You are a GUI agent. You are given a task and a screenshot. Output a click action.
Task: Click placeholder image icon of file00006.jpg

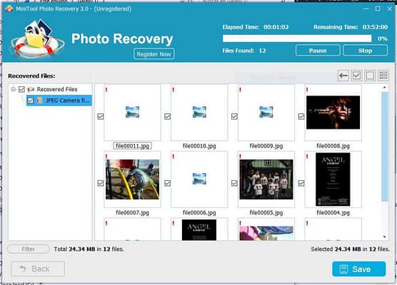point(199,179)
